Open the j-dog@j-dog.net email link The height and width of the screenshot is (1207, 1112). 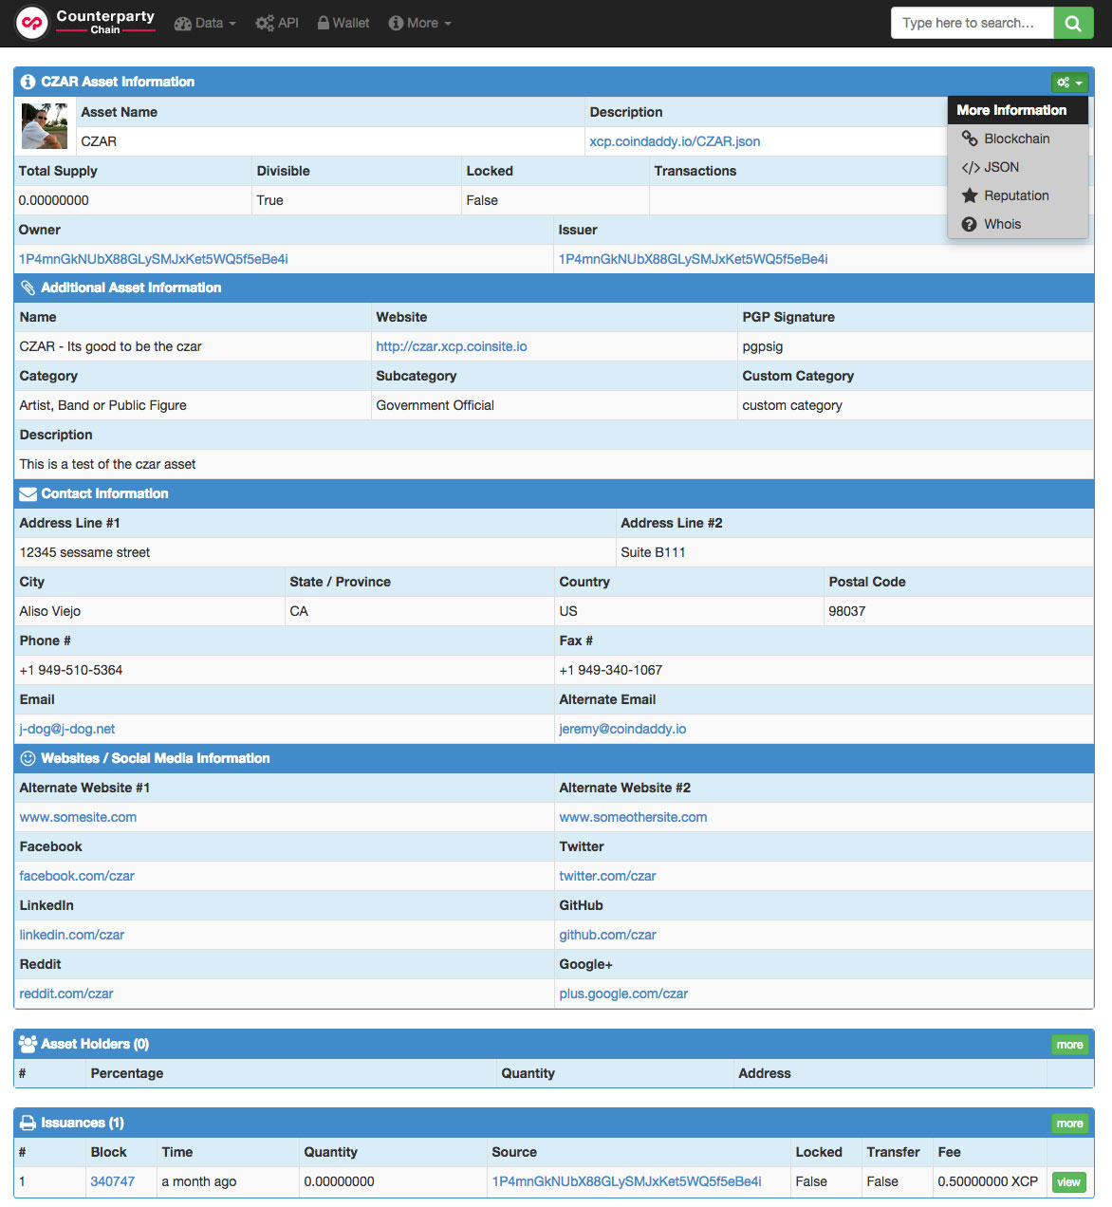tap(67, 729)
